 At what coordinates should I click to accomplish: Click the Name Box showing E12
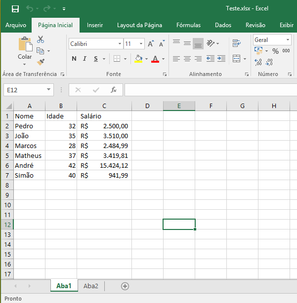point(29,90)
